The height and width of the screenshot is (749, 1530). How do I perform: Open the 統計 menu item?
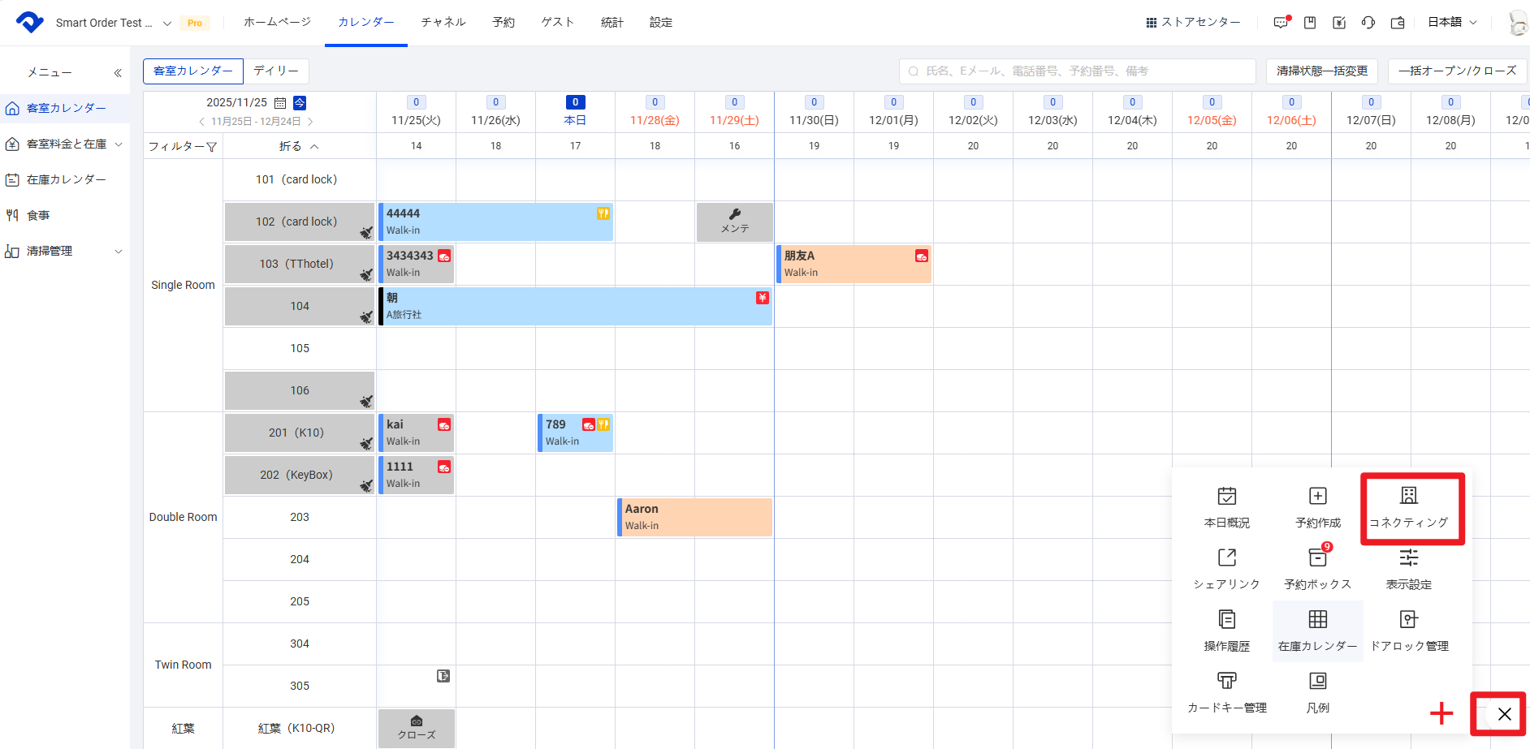(x=612, y=23)
